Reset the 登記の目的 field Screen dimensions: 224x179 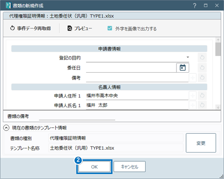(x=202, y=58)
